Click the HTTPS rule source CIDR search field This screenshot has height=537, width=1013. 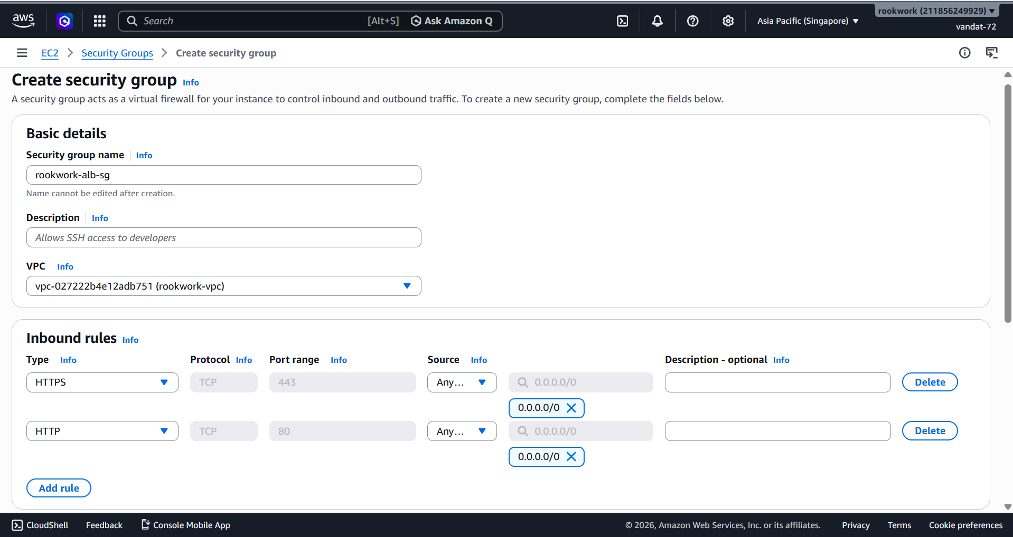coord(581,382)
